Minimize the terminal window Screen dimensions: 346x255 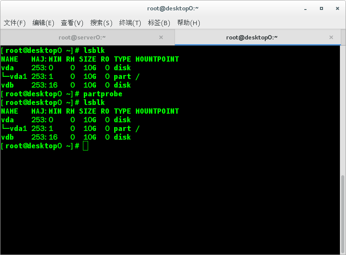(305, 9)
